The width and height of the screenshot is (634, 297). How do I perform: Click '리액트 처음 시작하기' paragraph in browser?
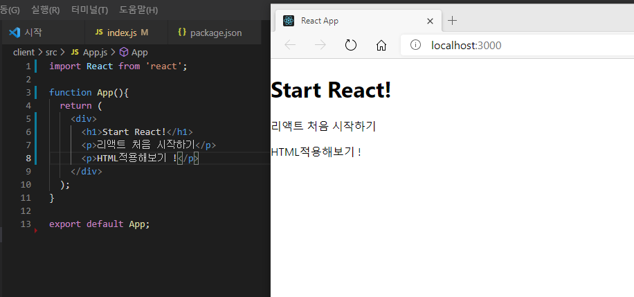tap(323, 126)
